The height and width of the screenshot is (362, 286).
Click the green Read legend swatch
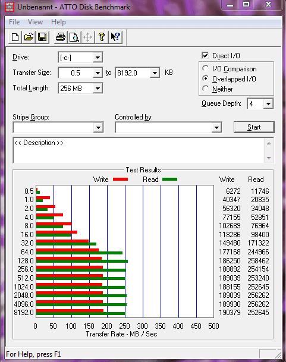point(170,179)
